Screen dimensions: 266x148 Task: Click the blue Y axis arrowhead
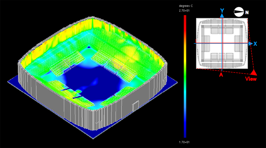pyautogui.click(x=222, y=16)
